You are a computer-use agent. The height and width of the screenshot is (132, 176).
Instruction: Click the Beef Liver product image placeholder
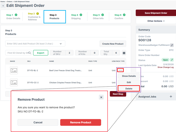coord(14,70)
